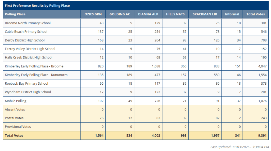Select the SPACKMAN LIB column header
The height and width of the screenshot is (151, 271).
tap(205, 14)
